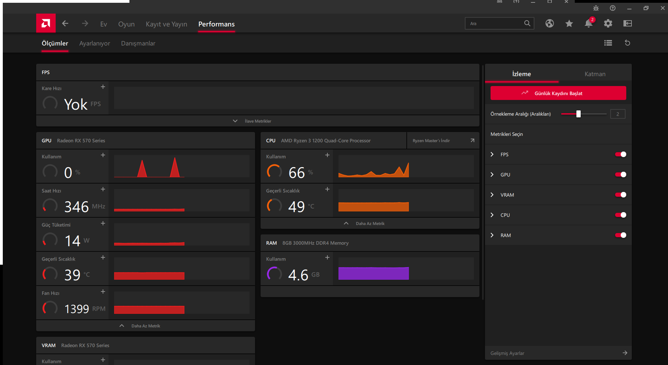Click the reset metrics icon
The image size is (668, 365).
(628, 42)
